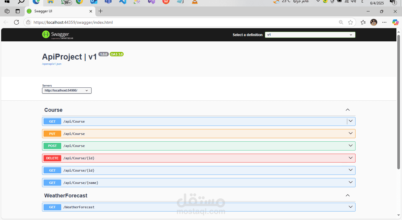Image resolution: width=402 pixels, height=220 pixels.
Task: Open the /openapi/v1.json link
Action: pos(52,64)
